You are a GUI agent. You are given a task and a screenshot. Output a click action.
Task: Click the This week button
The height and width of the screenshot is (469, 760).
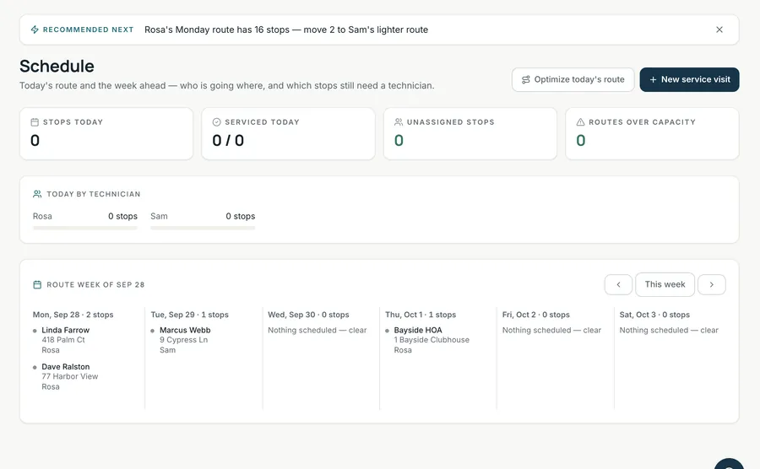665,284
